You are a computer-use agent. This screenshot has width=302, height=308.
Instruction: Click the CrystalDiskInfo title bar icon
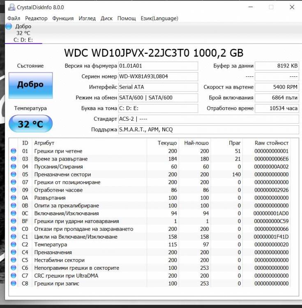point(12,7)
